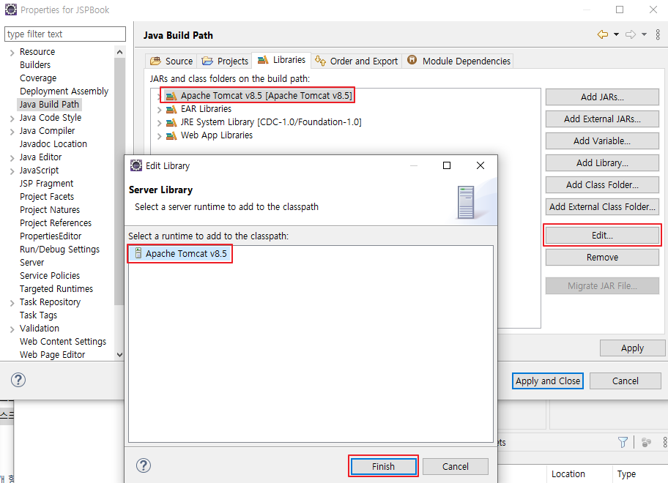Select Coverage in the properties tree

[38, 78]
